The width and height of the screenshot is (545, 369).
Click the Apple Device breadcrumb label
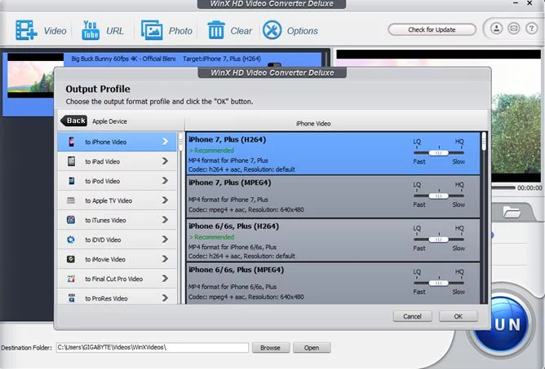(109, 121)
